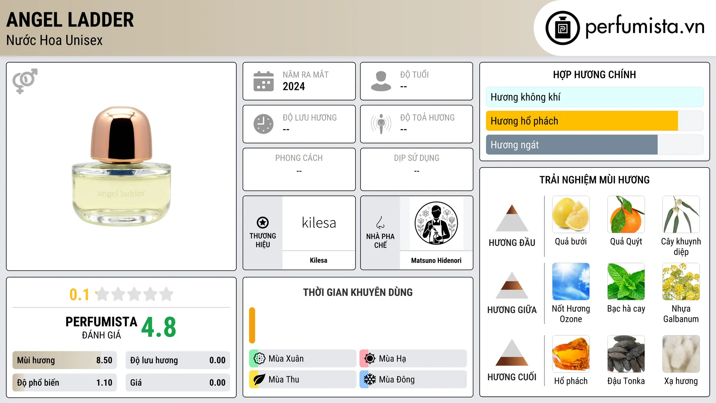Click the Dịp sử dụng card label
716x403 pixels.
[x=417, y=158]
